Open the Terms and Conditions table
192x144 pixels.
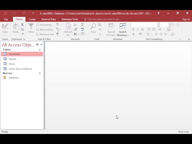click(x=22, y=69)
